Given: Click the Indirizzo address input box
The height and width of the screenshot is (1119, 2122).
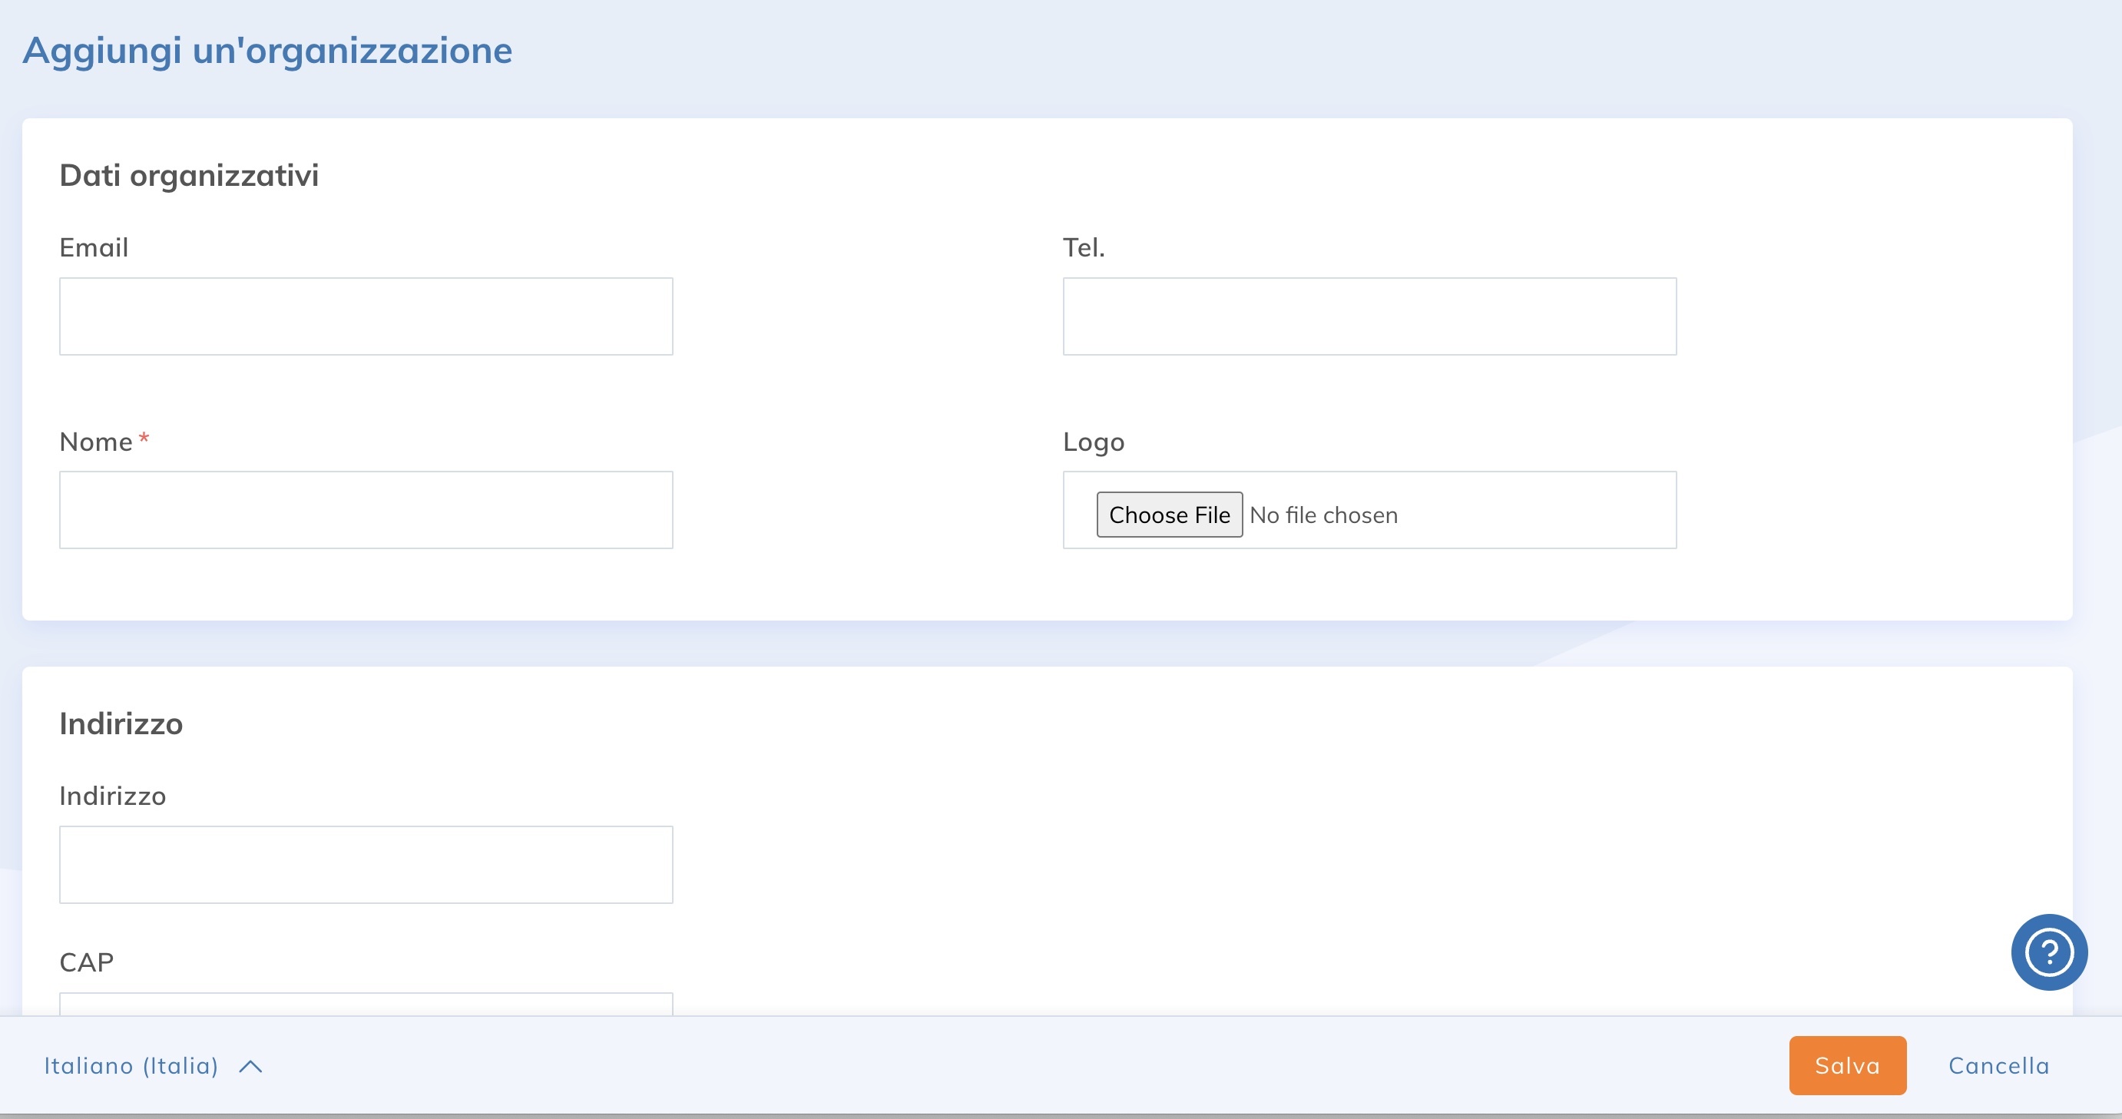Looking at the screenshot, I should pyautogui.click(x=366, y=864).
